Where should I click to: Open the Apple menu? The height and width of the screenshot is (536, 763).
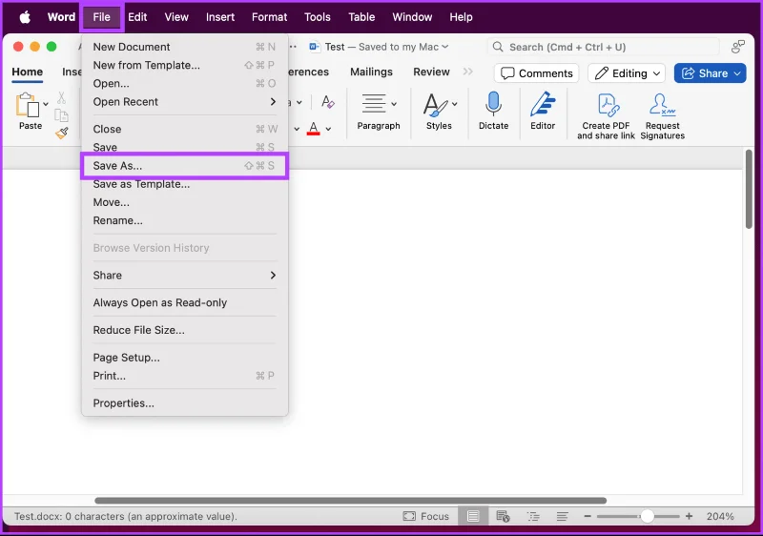coord(25,17)
